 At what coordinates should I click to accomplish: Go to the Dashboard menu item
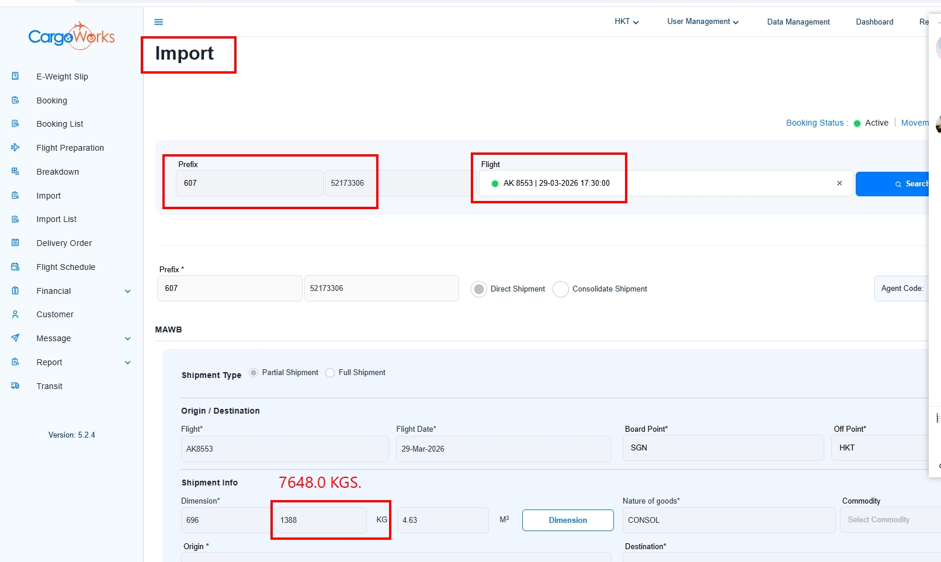(874, 22)
